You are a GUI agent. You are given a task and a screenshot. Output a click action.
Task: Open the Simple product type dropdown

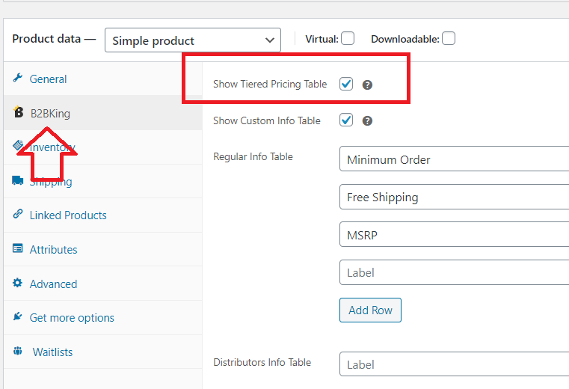pyautogui.click(x=193, y=40)
